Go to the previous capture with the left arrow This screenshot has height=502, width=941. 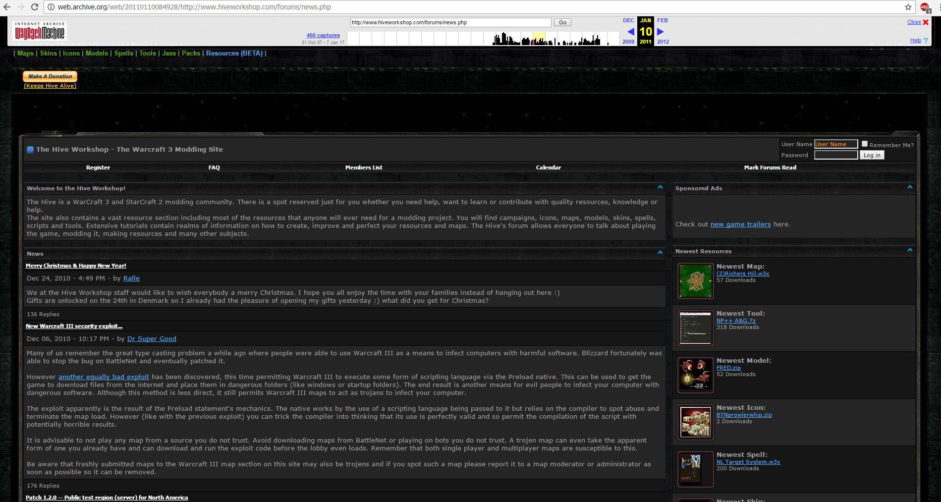click(x=630, y=32)
